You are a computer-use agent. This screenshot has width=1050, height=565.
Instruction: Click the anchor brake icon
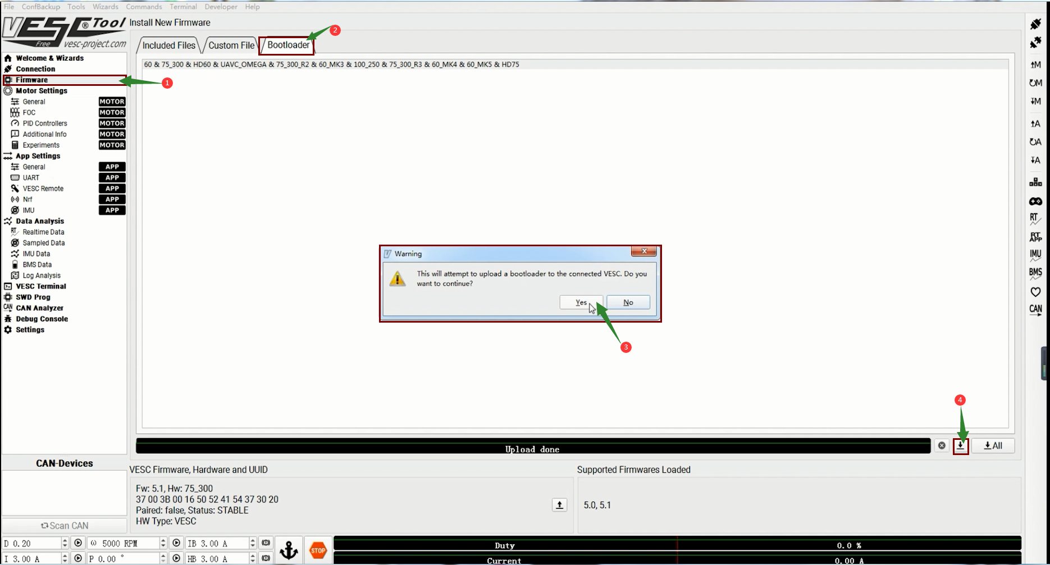(289, 550)
